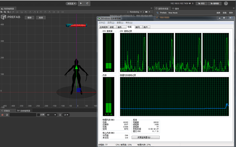
Task: Open the 浏览器 preview platform dropdown
Action: tap(70, 3)
